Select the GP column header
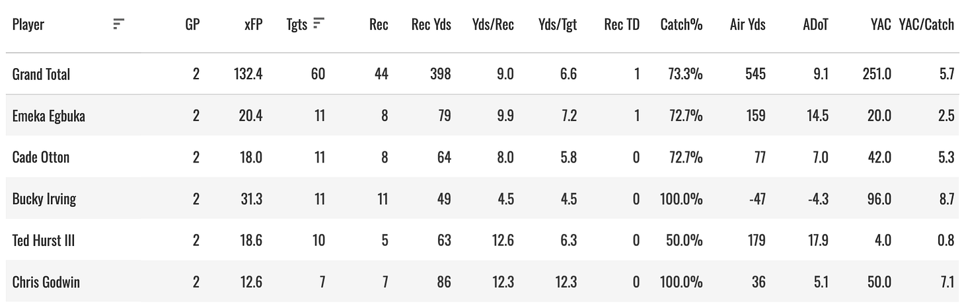Viewport: 962px width, 304px height. click(x=192, y=24)
